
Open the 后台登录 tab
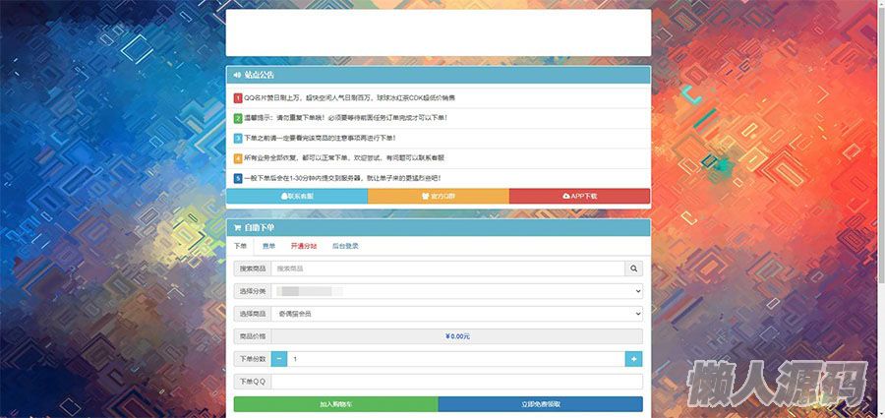point(345,246)
